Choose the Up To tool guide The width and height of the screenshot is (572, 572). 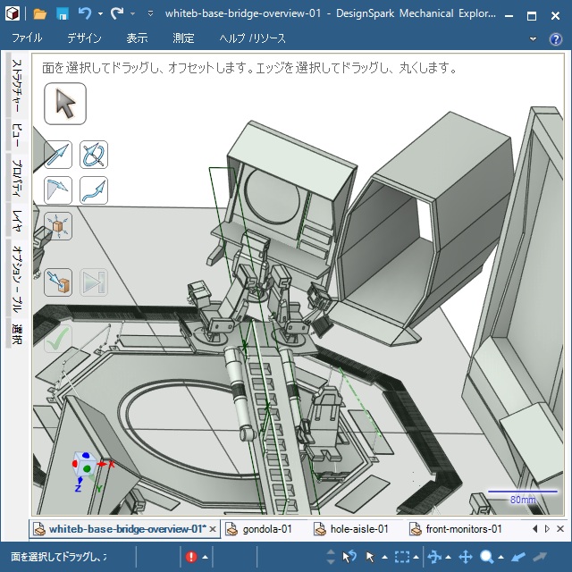(x=58, y=282)
